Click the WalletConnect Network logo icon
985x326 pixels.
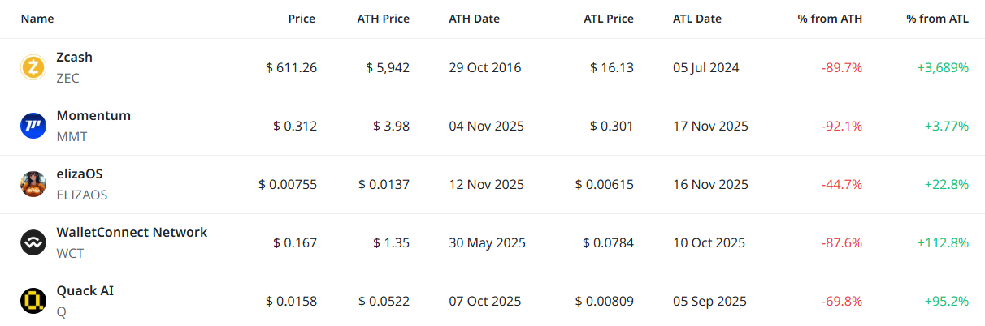[33, 243]
